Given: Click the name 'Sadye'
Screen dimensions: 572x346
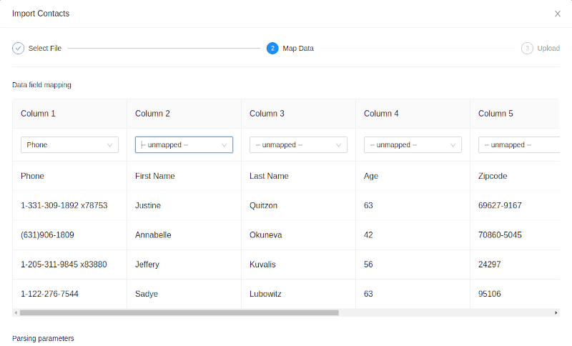Looking at the screenshot, I should tap(147, 294).
